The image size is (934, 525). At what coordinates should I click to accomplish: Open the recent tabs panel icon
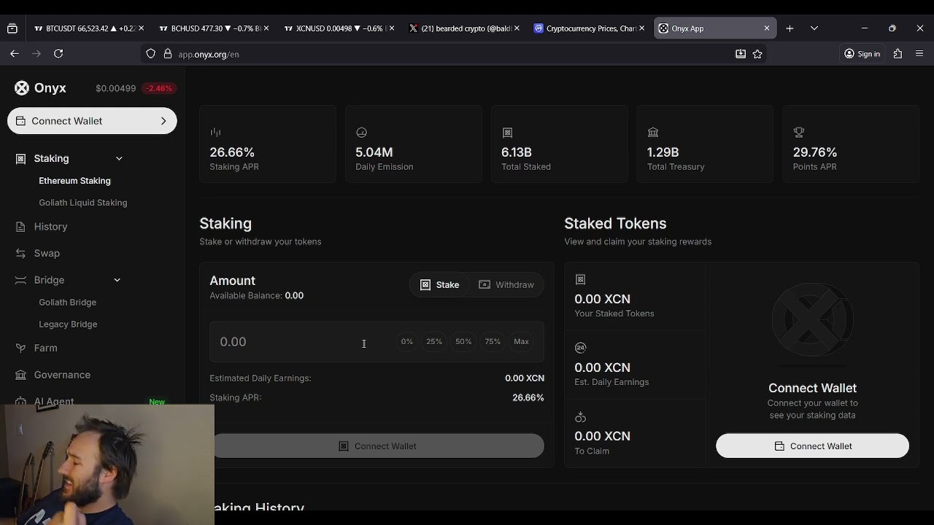tap(12, 28)
